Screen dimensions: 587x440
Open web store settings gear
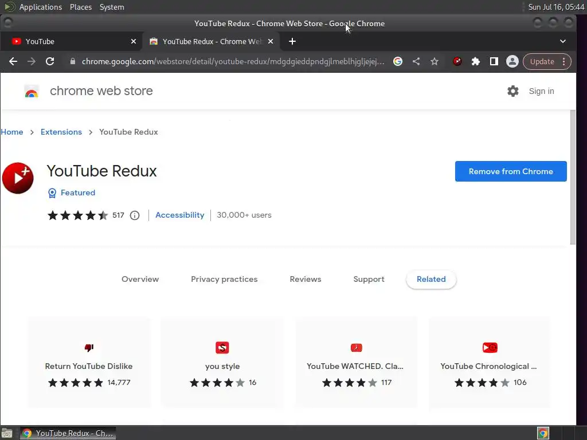512,91
